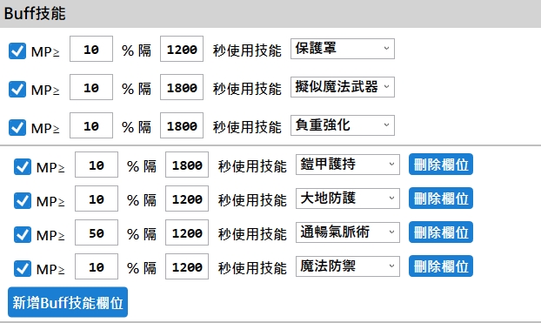Open the 保護罩 skill dropdown
541x323 pixels.
tap(343, 49)
